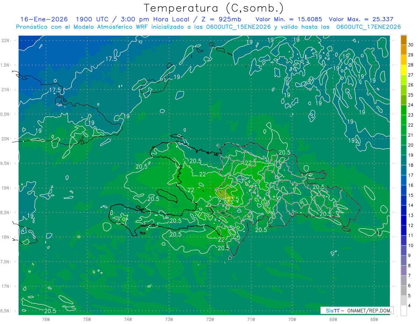Viewport: 420px width, 324px height.
Task: Click the 'ONAMET/REP.DOM.' credit label
Action: [x=369, y=310]
